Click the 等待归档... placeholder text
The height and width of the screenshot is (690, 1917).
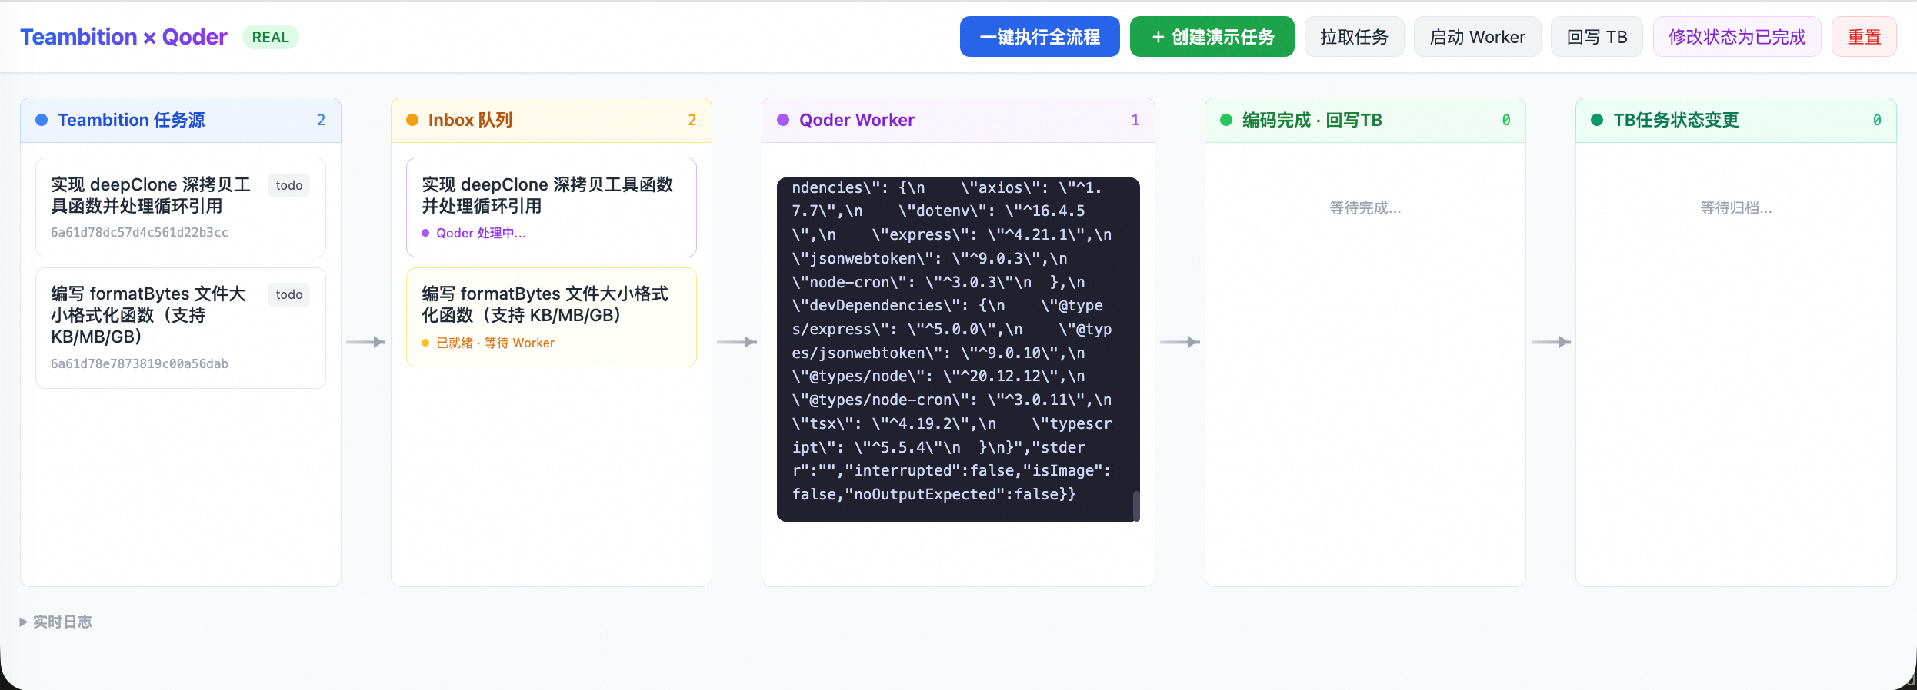tap(1736, 207)
